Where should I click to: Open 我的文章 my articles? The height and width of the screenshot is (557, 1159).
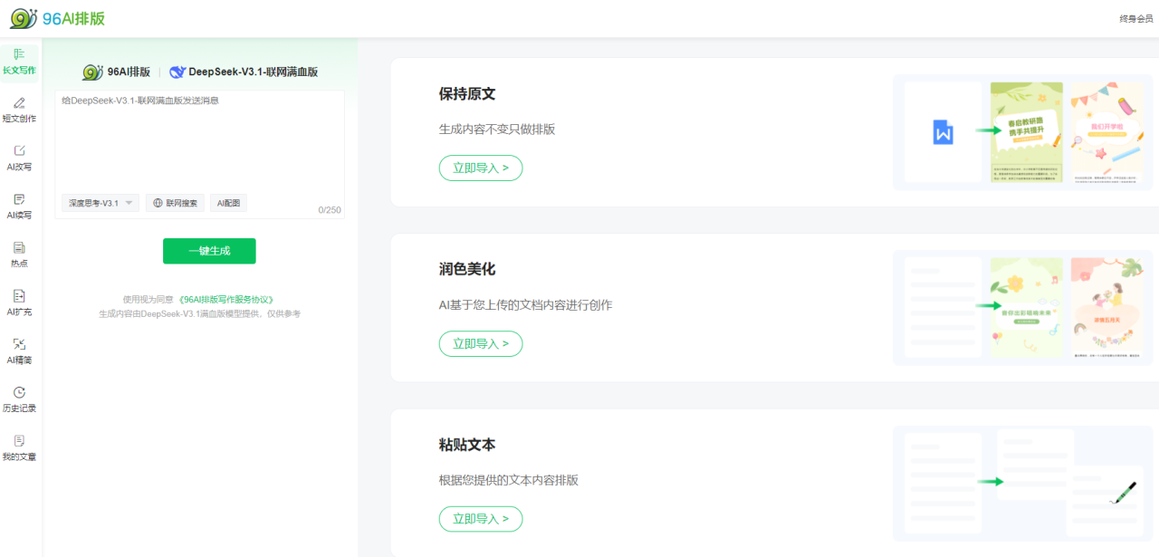click(19, 447)
